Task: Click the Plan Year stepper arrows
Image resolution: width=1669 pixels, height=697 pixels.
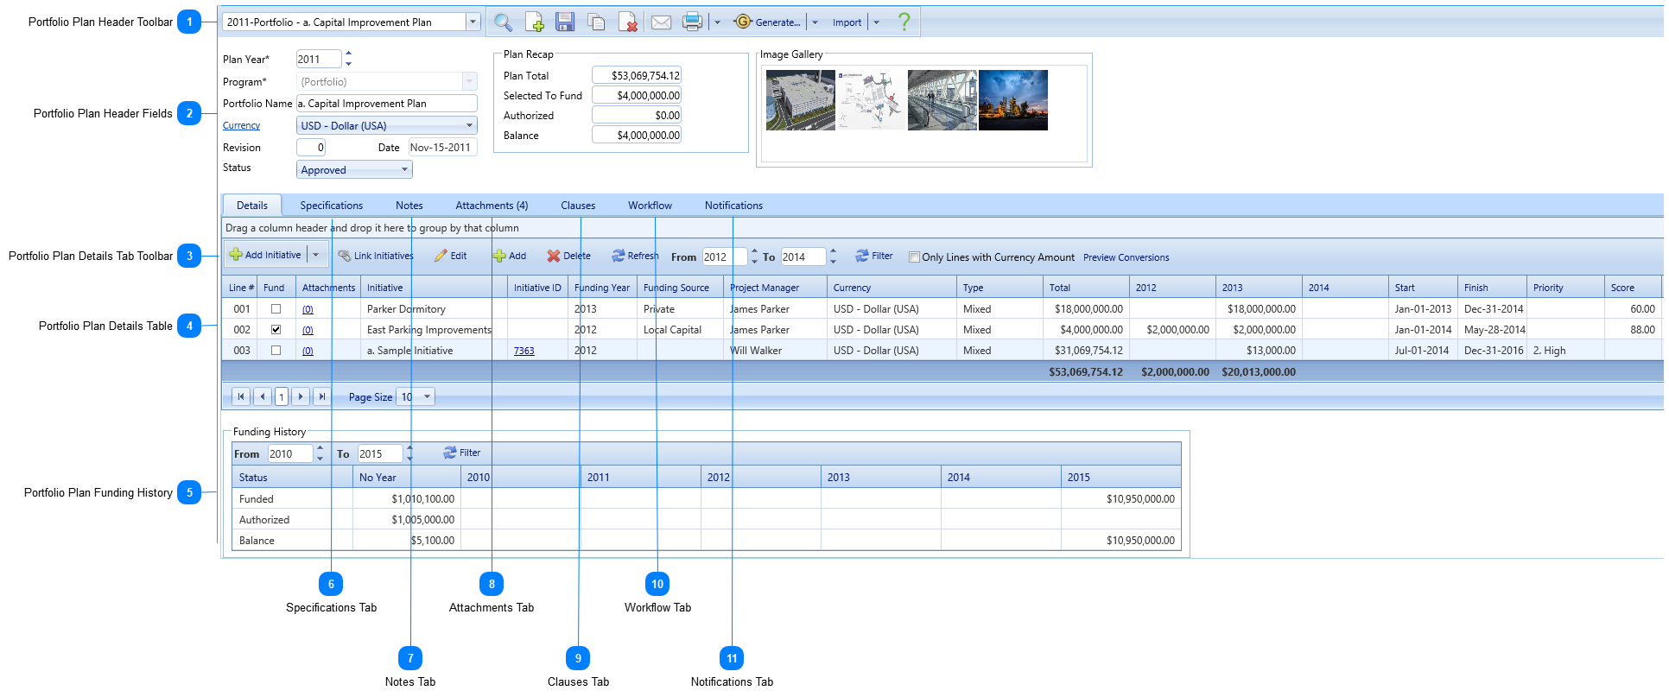Action: [x=348, y=59]
